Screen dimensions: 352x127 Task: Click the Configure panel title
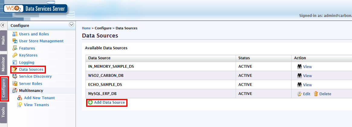tap(20, 26)
